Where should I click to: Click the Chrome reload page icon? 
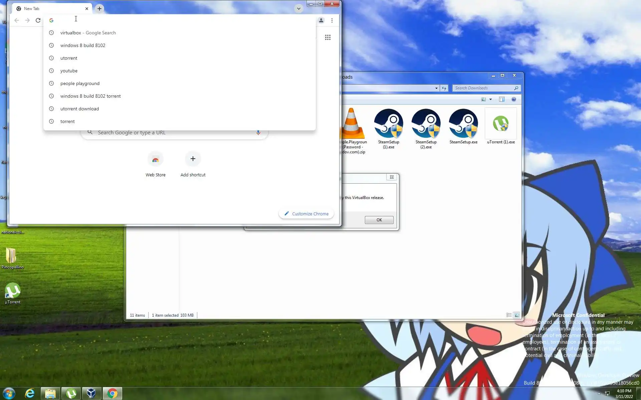(38, 20)
